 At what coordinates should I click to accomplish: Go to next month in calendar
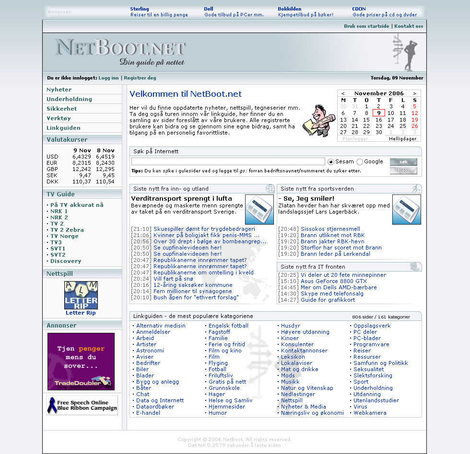(415, 93)
